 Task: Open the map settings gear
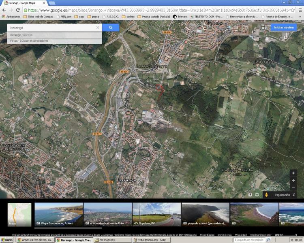[x=257, y=195]
